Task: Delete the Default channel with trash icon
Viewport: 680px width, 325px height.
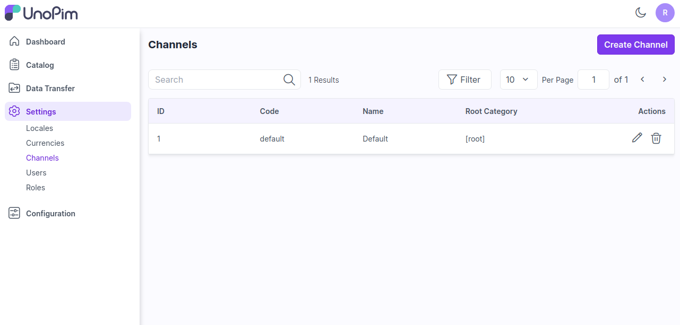Action: point(656,138)
